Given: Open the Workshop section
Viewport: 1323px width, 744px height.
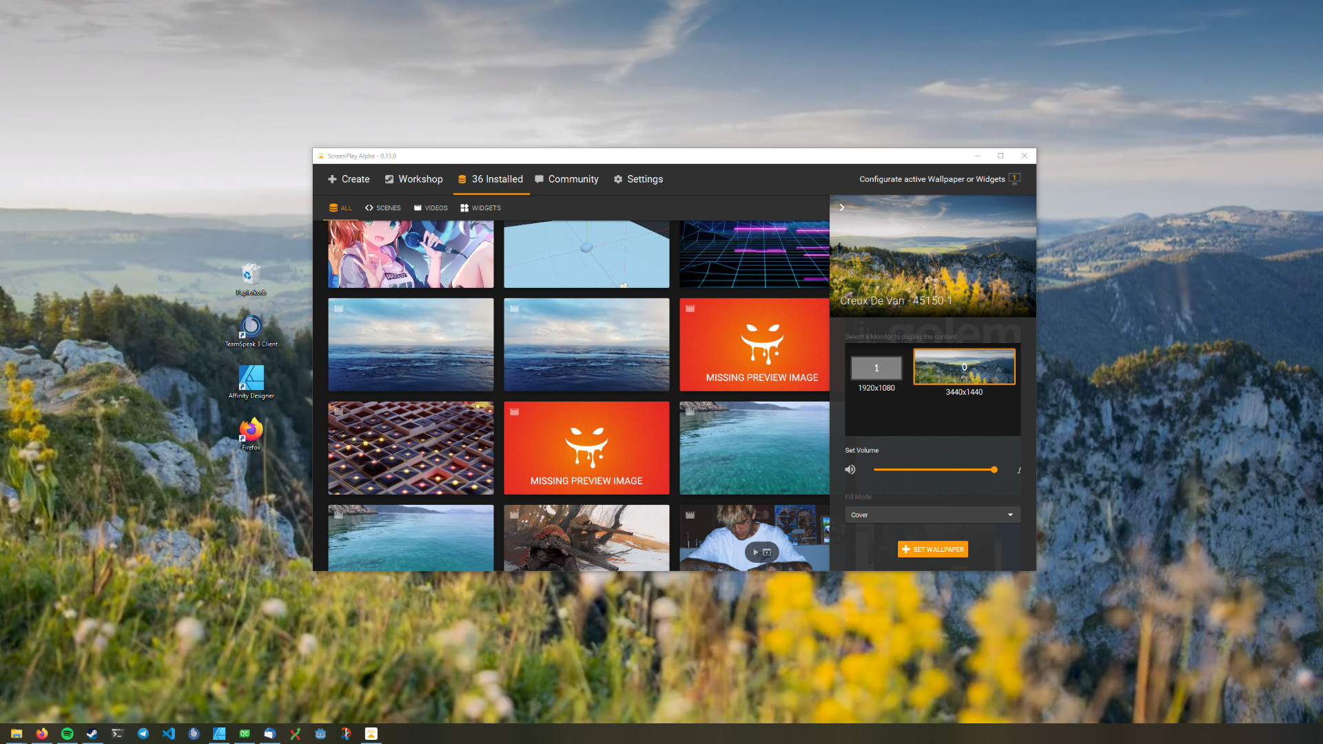Looking at the screenshot, I should click(x=413, y=178).
